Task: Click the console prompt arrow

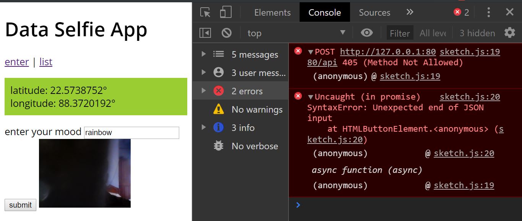Action: (x=298, y=205)
